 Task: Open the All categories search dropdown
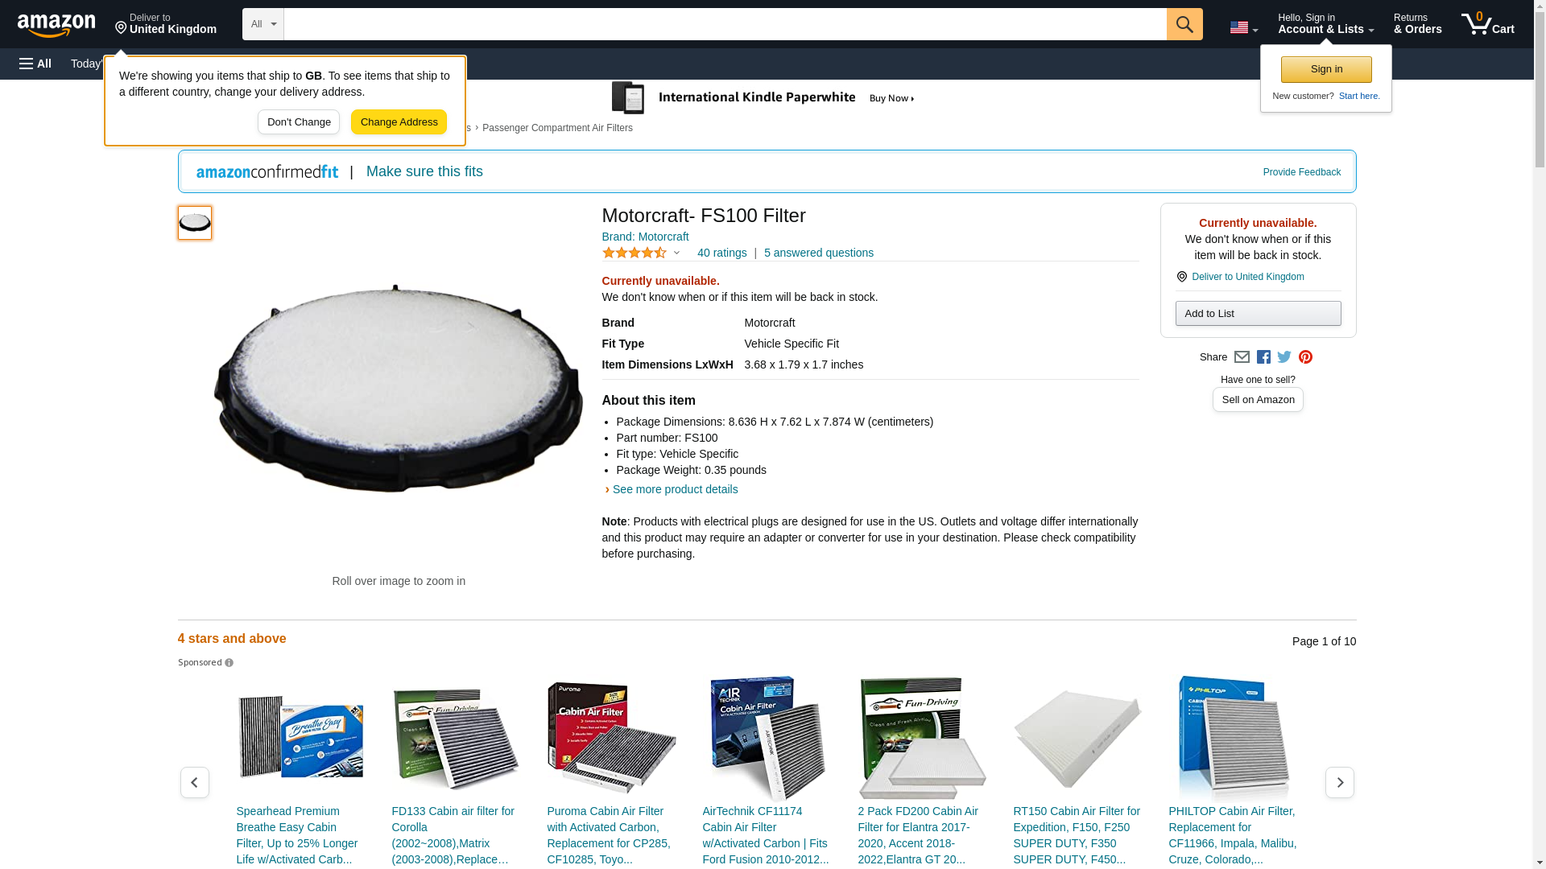coord(263,24)
